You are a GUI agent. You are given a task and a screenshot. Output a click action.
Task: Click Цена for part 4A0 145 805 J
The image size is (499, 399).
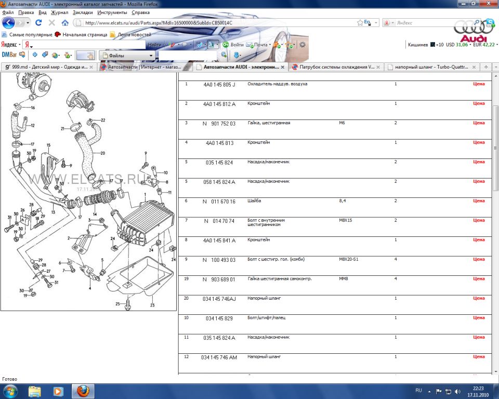coord(479,84)
